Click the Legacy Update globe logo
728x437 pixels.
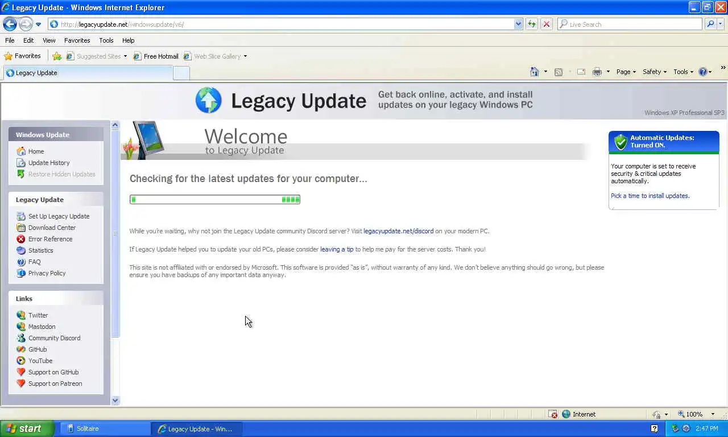pos(208,100)
